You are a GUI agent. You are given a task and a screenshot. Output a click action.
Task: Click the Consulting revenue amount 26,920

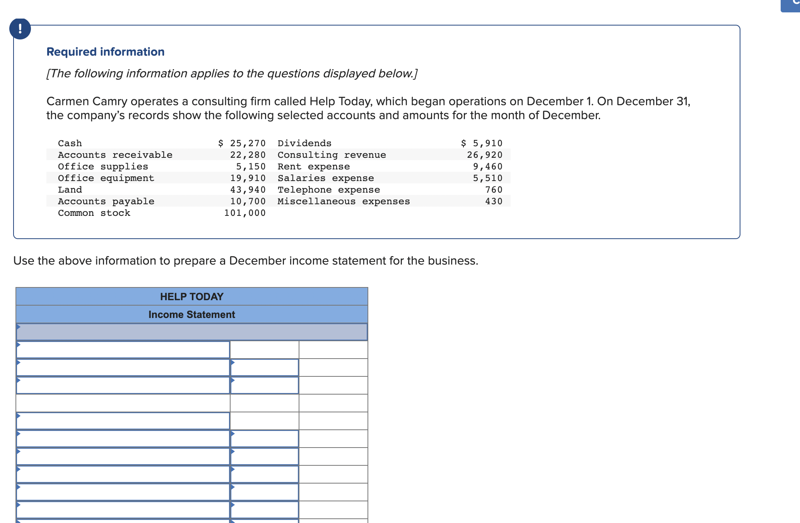(484, 155)
